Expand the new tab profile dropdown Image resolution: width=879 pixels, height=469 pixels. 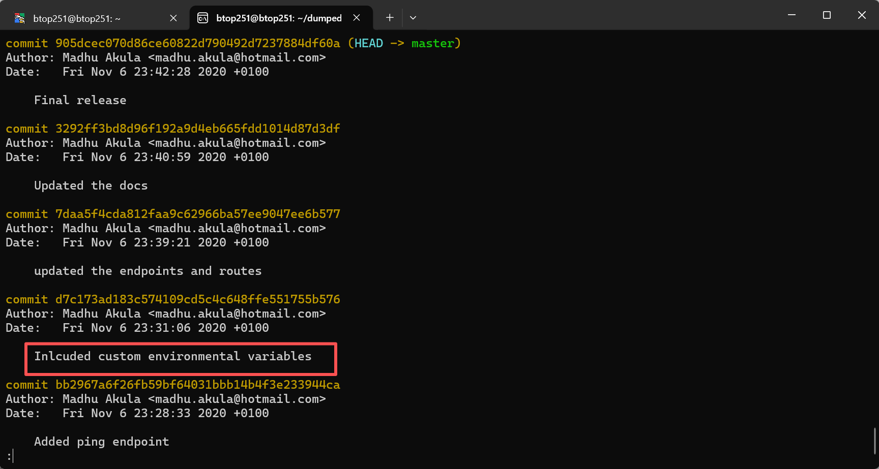[413, 18]
